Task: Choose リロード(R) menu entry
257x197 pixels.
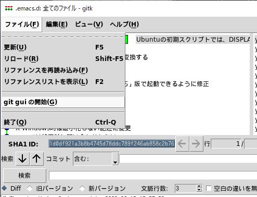Action: (x=63, y=59)
